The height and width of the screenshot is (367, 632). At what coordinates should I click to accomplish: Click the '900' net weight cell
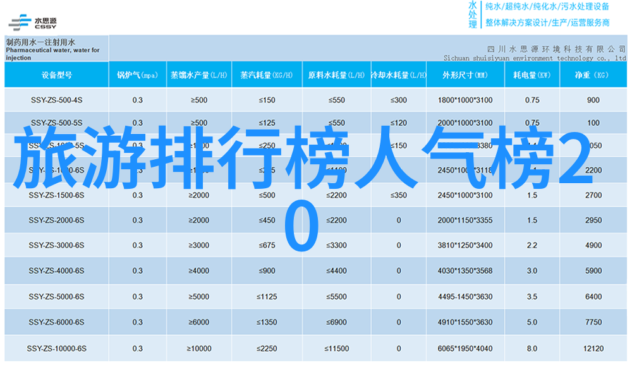tap(593, 100)
